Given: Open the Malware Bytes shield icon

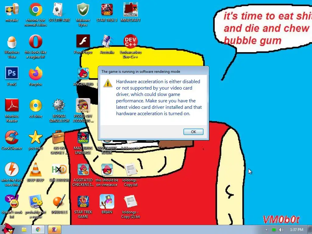Looking at the screenshot, I should (x=83, y=9).
